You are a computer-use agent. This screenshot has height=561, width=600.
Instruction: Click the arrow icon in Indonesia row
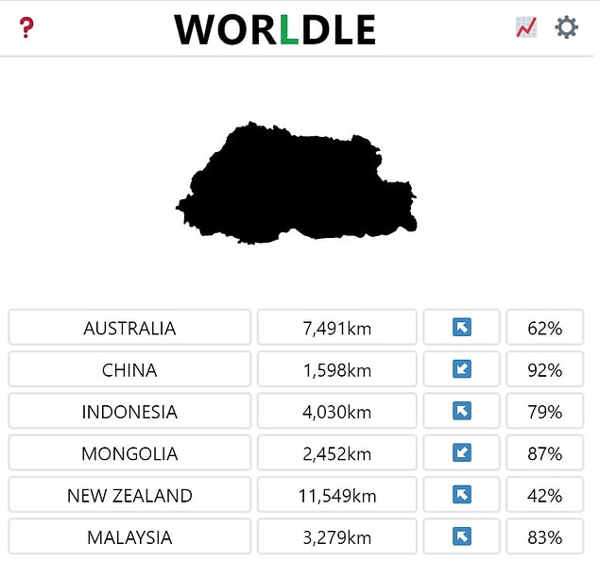pos(462,411)
